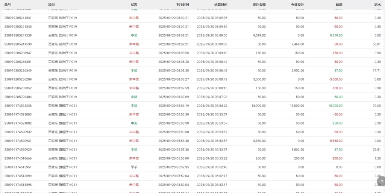Image resolution: width=385 pixels, height=193 pixels.
Task: Click the 结算时间 column header
Action: click(221, 5)
